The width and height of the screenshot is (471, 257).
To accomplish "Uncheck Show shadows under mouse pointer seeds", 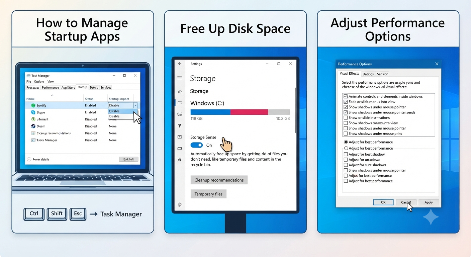I will tap(346, 112).
